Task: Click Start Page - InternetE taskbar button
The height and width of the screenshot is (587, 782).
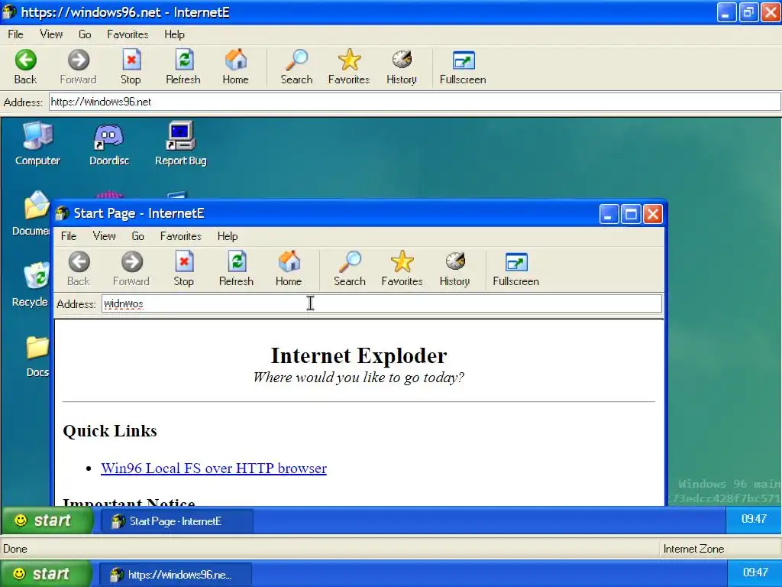Action: [x=177, y=521]
